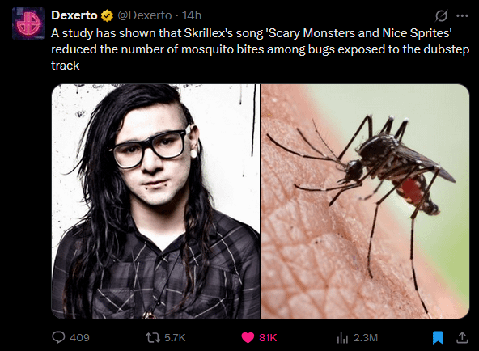Click the reply speech bubble icon

[58, 337]
